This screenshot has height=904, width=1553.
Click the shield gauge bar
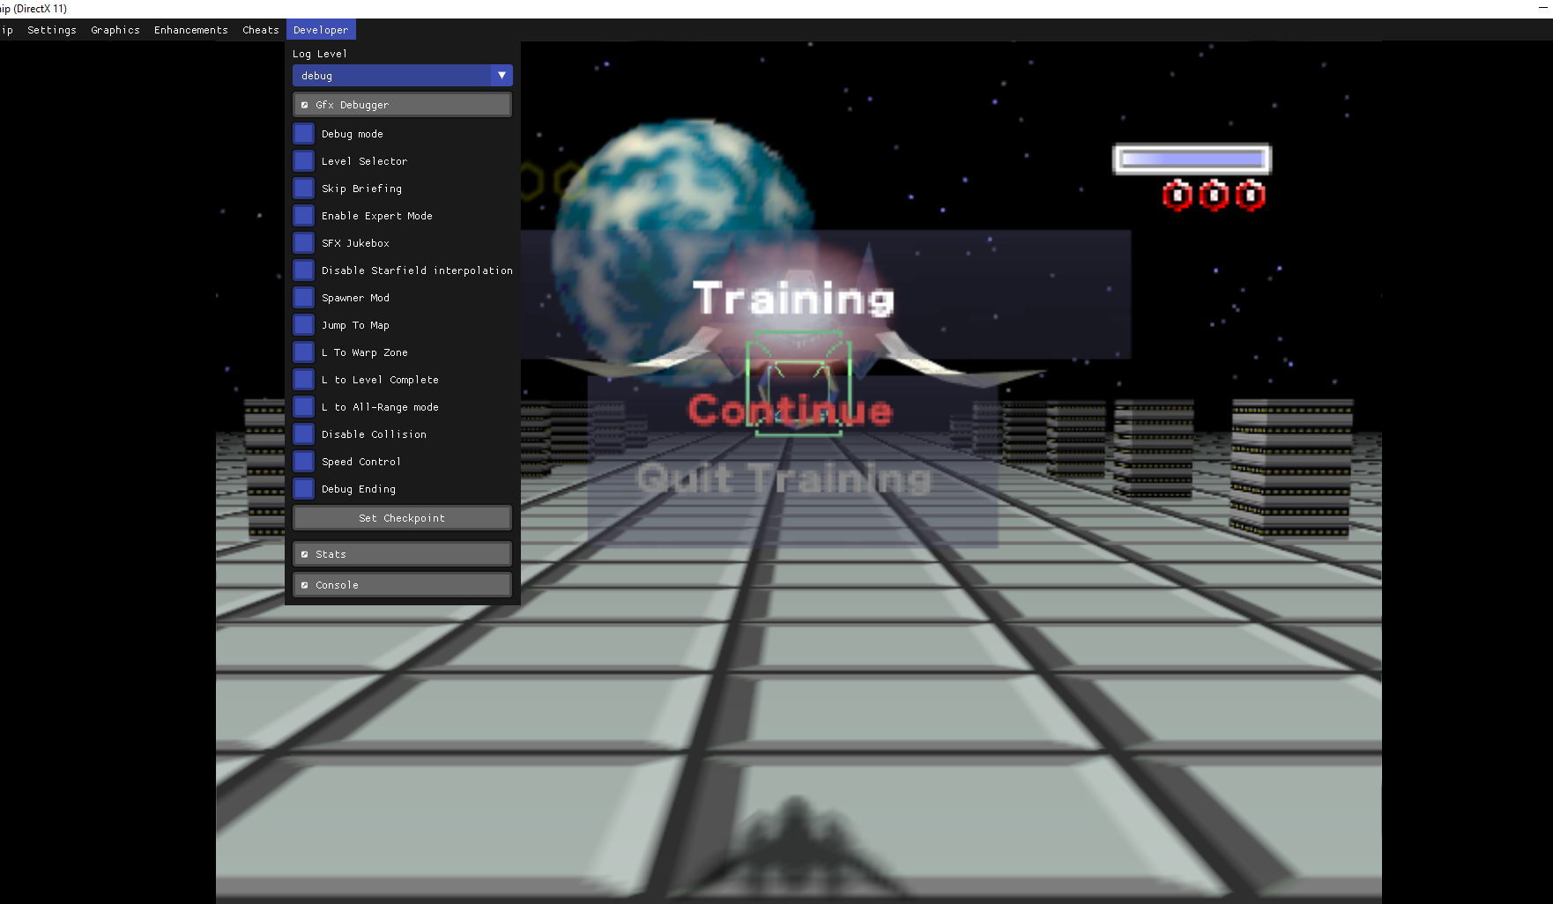pos(1192,159)
